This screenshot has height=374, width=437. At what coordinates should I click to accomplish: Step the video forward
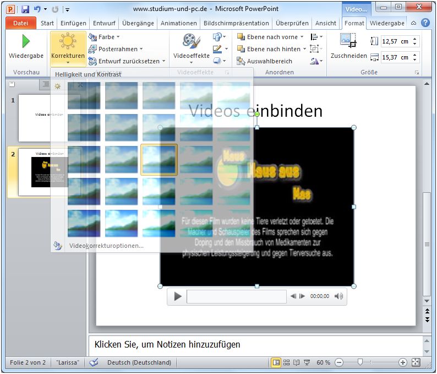[302, 296]
